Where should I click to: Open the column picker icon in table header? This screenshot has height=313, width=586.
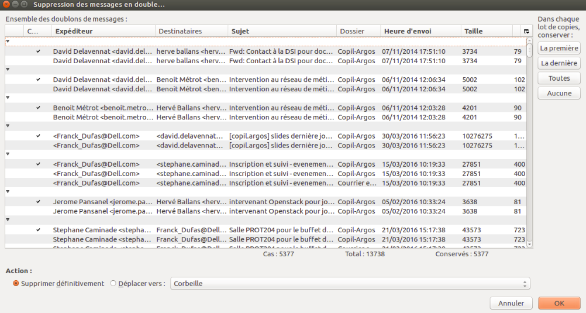(526, 31)
